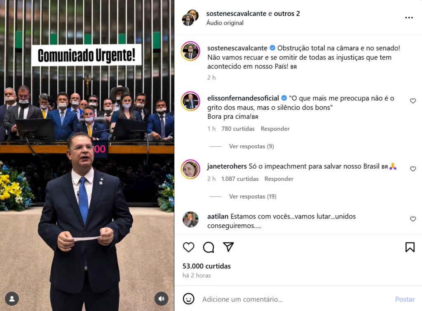This screenshot has height=311, width=422.
Task: Open emoji picker in comment box
Action: coord(188,299)
